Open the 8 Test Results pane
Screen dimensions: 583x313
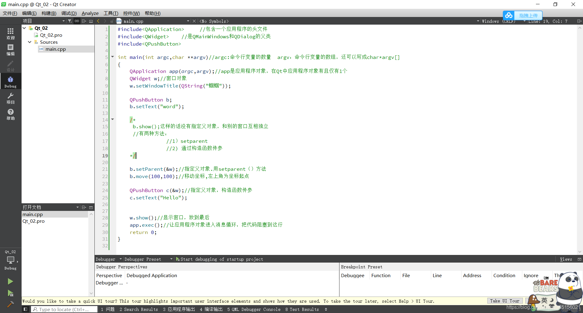[x=302, y=309]
